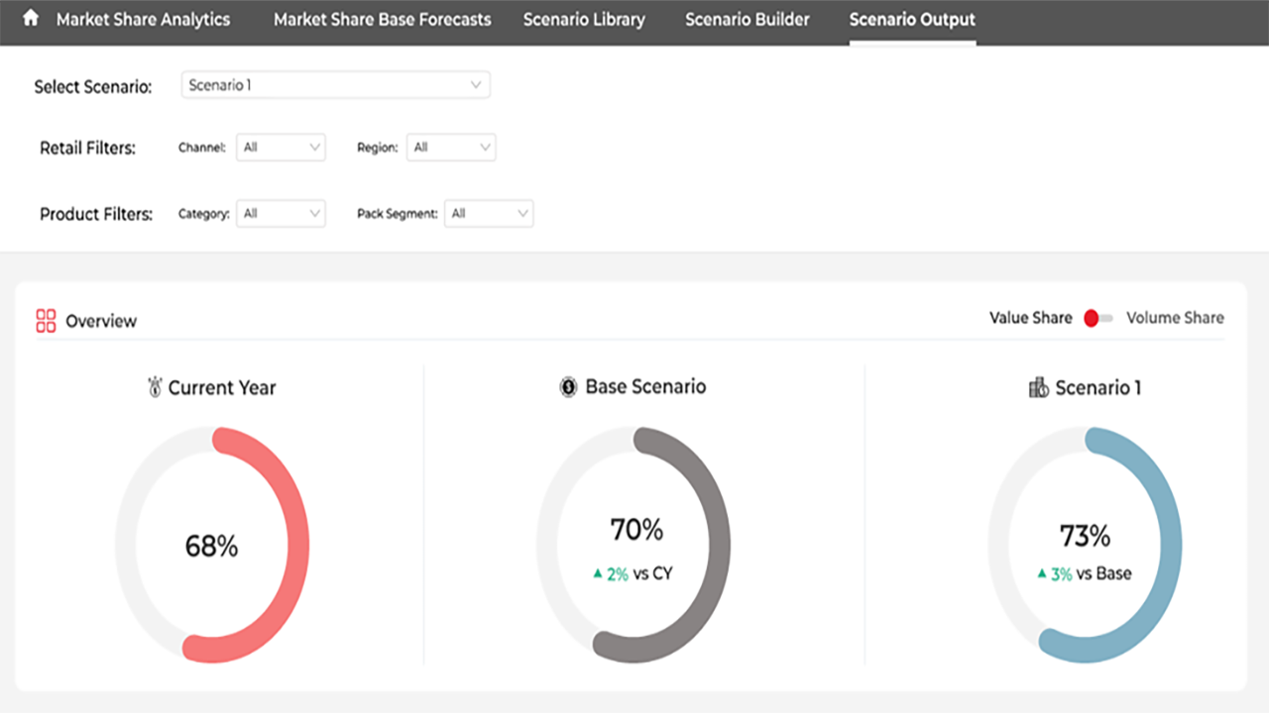The height and width of the screenshot is (713, 1269).
Task: Select the Value Share label
Action: coord(1031,318)
